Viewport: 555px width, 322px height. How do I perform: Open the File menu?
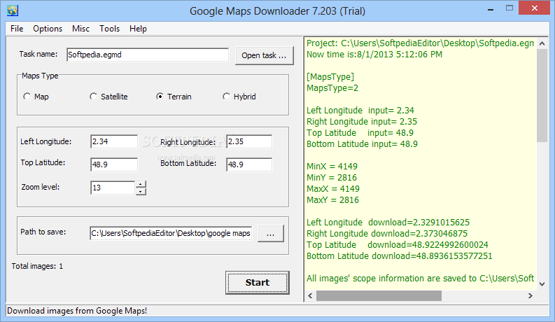[17, 29]
